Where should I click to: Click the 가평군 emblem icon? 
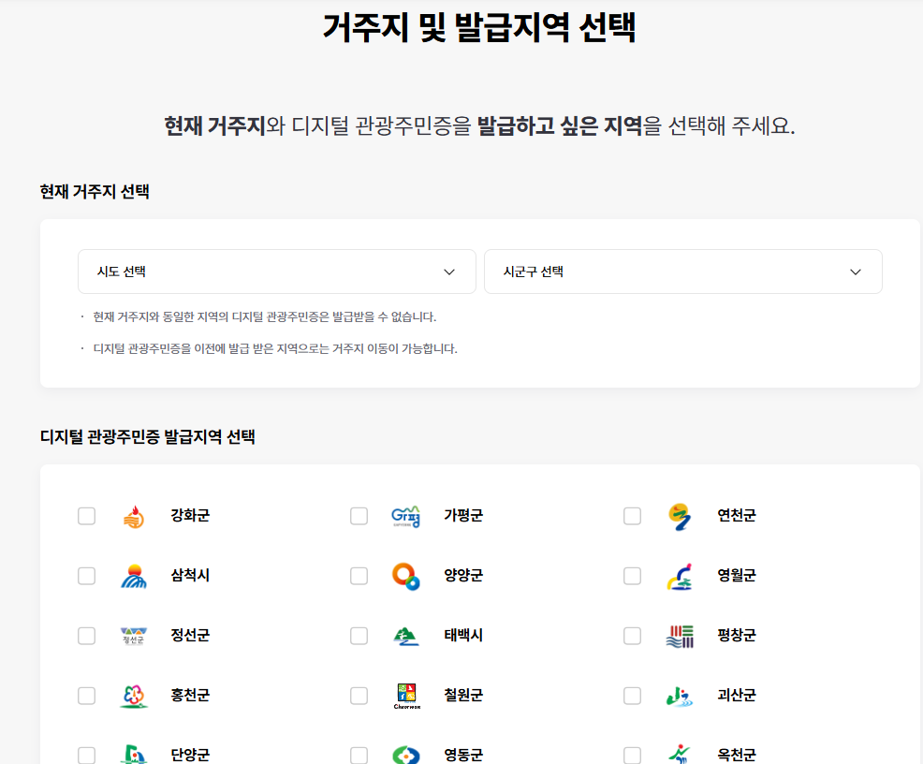click(406, 517)
